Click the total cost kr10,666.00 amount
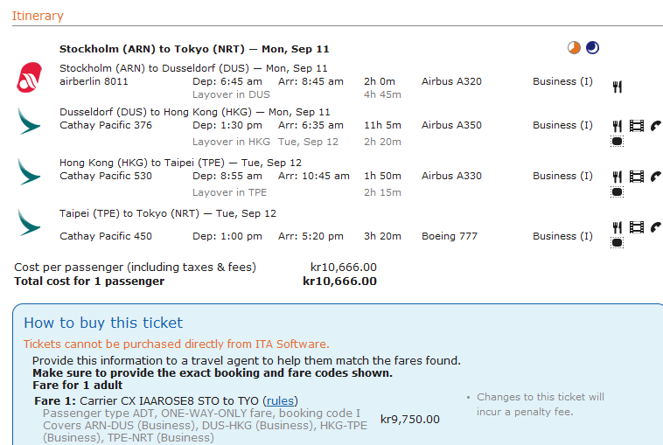 (x=339, y=282)
